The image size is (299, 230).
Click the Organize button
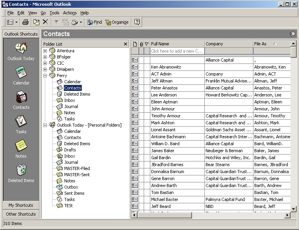[117, 22]
